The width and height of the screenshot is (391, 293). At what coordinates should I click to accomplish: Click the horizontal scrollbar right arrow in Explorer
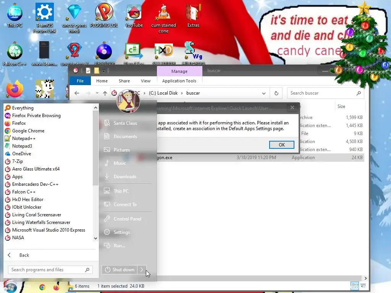pos(365,278)
